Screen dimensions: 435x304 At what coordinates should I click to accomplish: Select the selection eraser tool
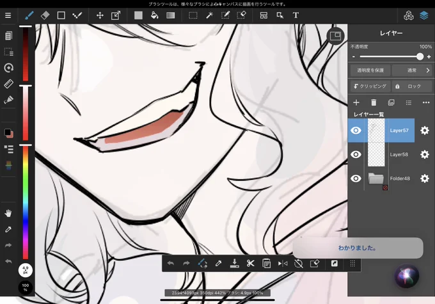tap(242, 15)
